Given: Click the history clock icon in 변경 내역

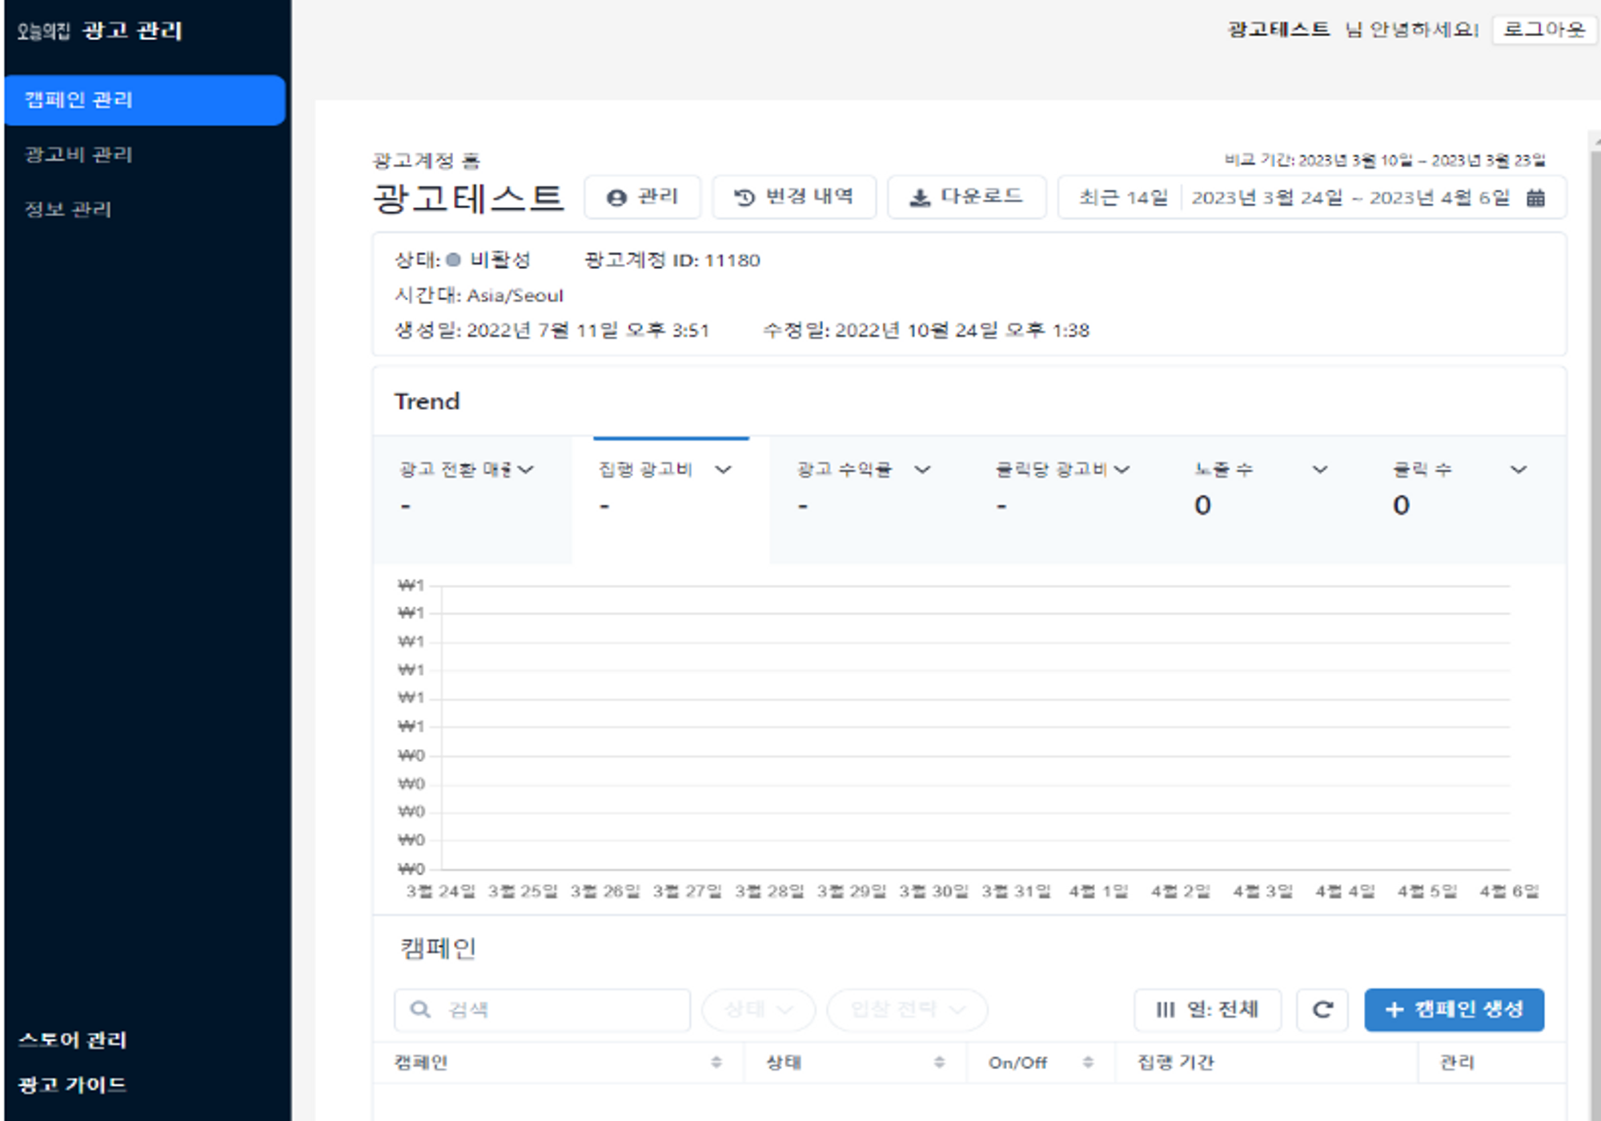Looking at the screenshot, I should [744, 198].
